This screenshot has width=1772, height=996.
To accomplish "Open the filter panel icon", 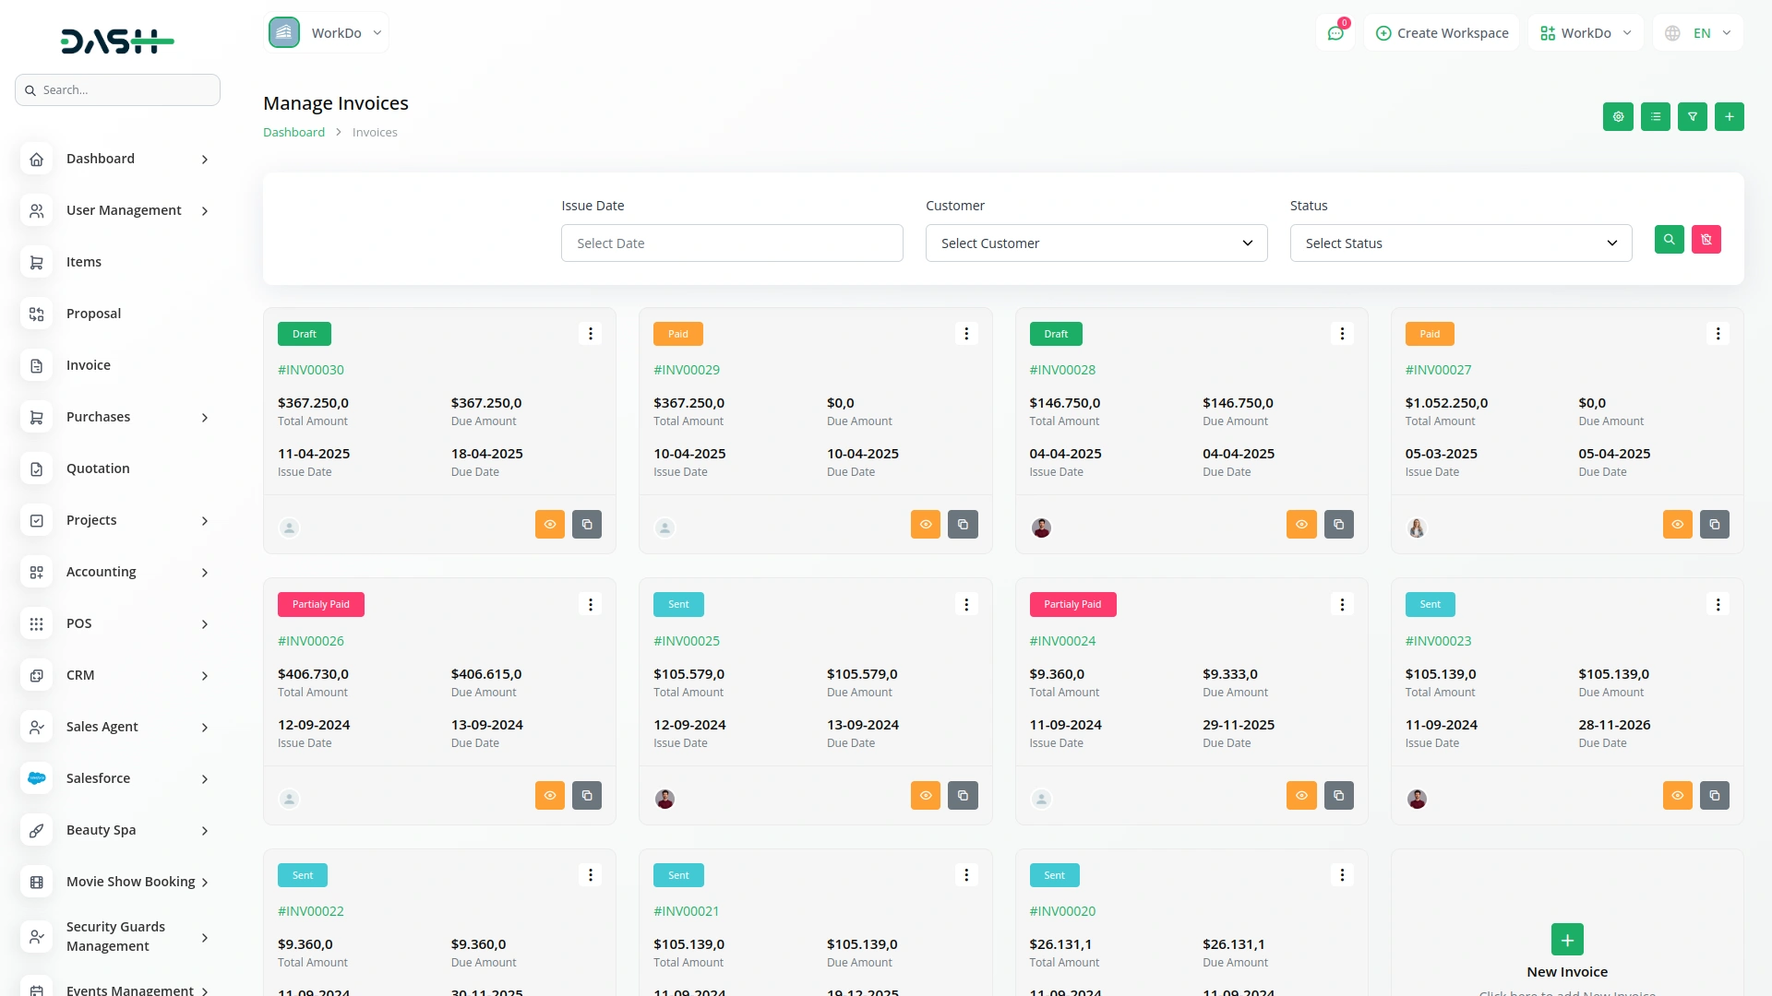I will 1693,117.
